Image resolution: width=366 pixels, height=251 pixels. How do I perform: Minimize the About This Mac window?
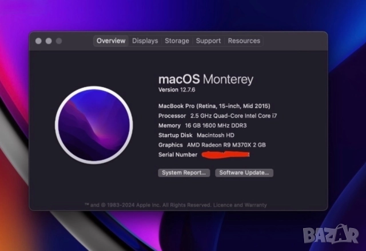coord(49,41)
